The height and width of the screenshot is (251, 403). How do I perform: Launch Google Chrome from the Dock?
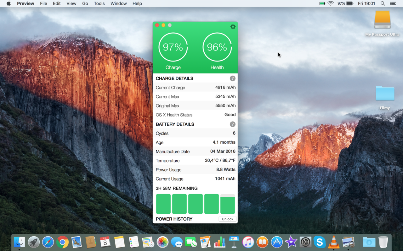pyautogui.click(x=63, y=242)
